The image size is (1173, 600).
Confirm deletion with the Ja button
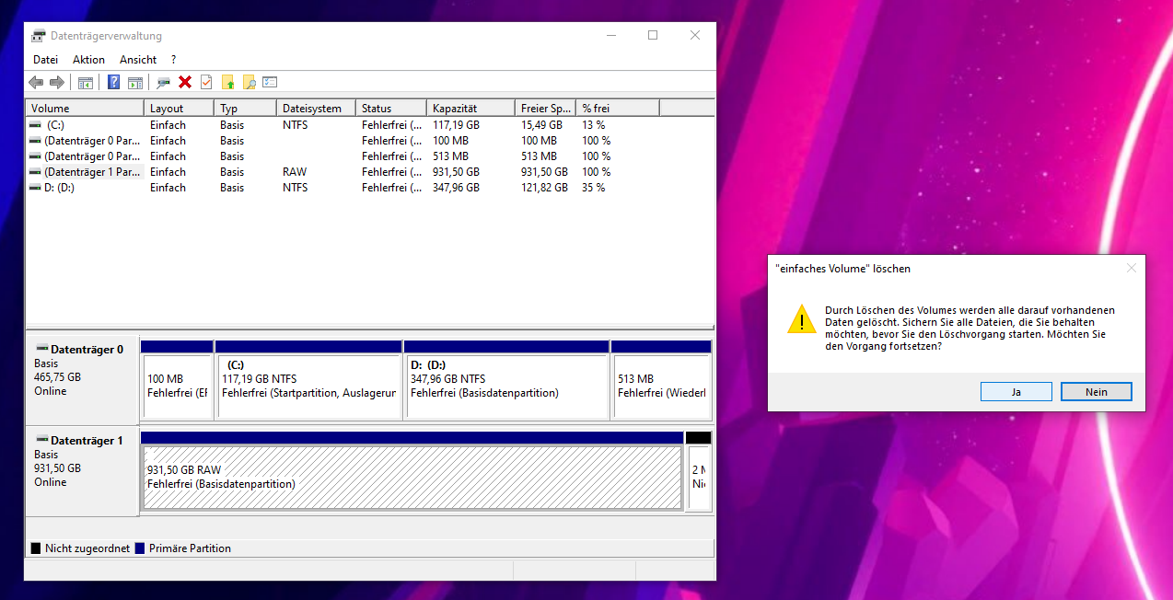click(1016, 391)
